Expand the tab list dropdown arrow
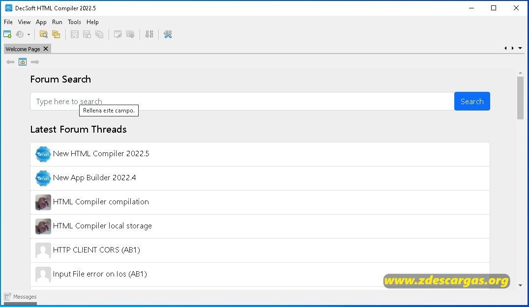The image size is (529, 307). click(x=520, y=48)
